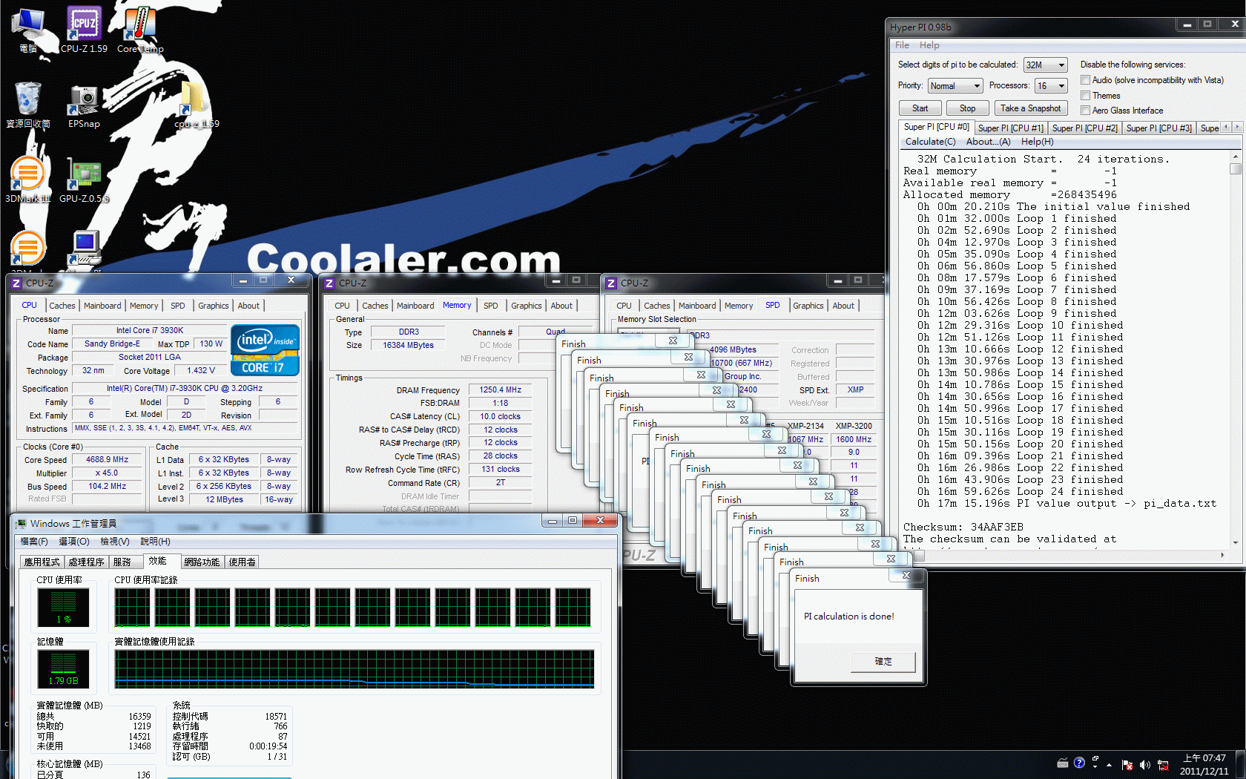This screenshot has width=1246, height=779.
Task: Open the File menu in Task Manager
Action: pos(34,542)
